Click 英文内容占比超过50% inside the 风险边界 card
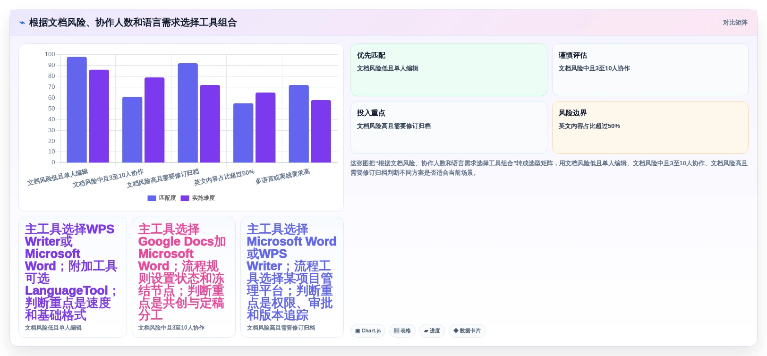The width and height of the screenshot is (767, 356). click(589, 126)
